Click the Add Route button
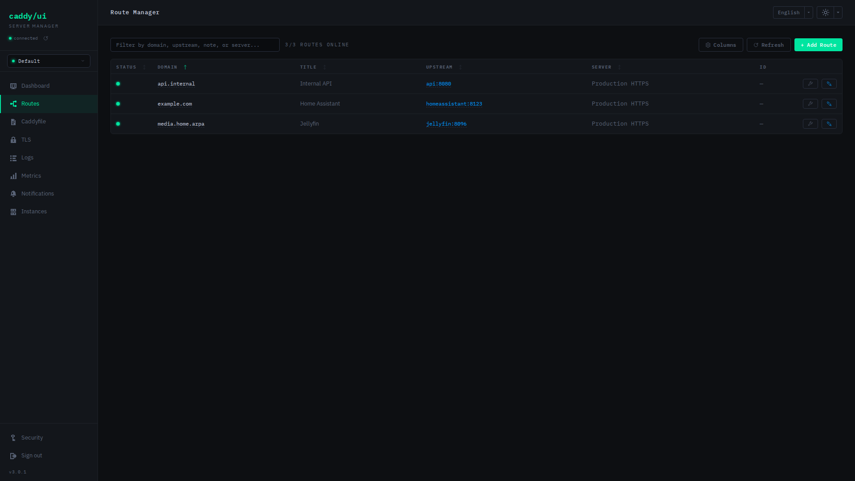 (x=818, y=45)
